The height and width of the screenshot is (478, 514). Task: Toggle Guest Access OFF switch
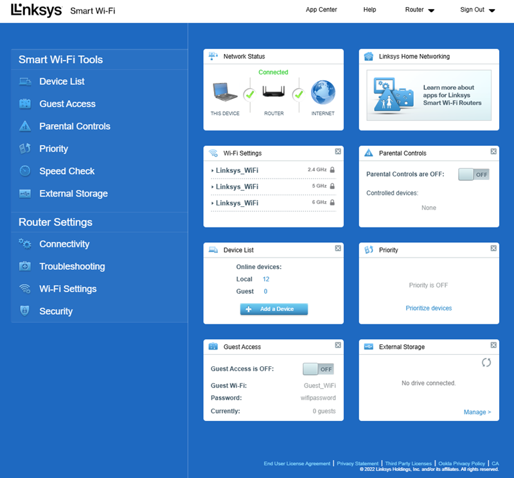point(318,369)
